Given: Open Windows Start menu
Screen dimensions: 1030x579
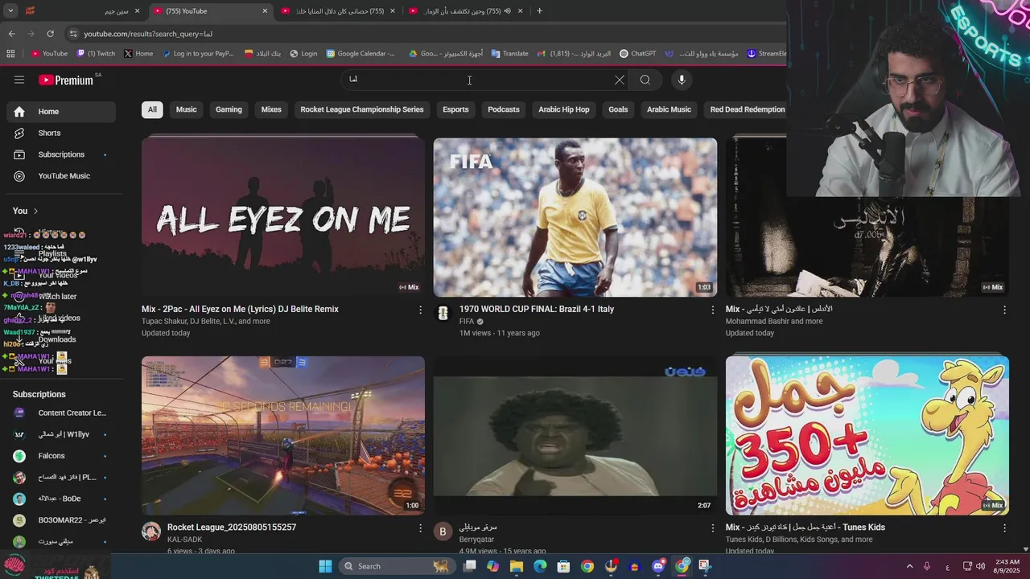Looking at the screenshot, I should pyautogui.click(x=325, y=566).
